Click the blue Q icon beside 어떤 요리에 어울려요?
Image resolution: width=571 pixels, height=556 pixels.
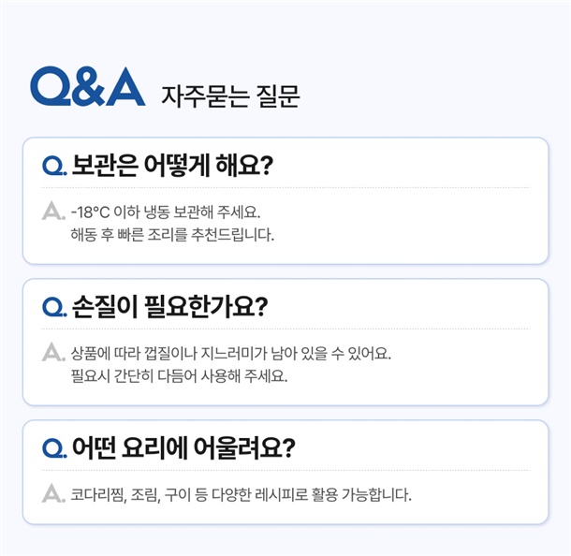[54, 447]
